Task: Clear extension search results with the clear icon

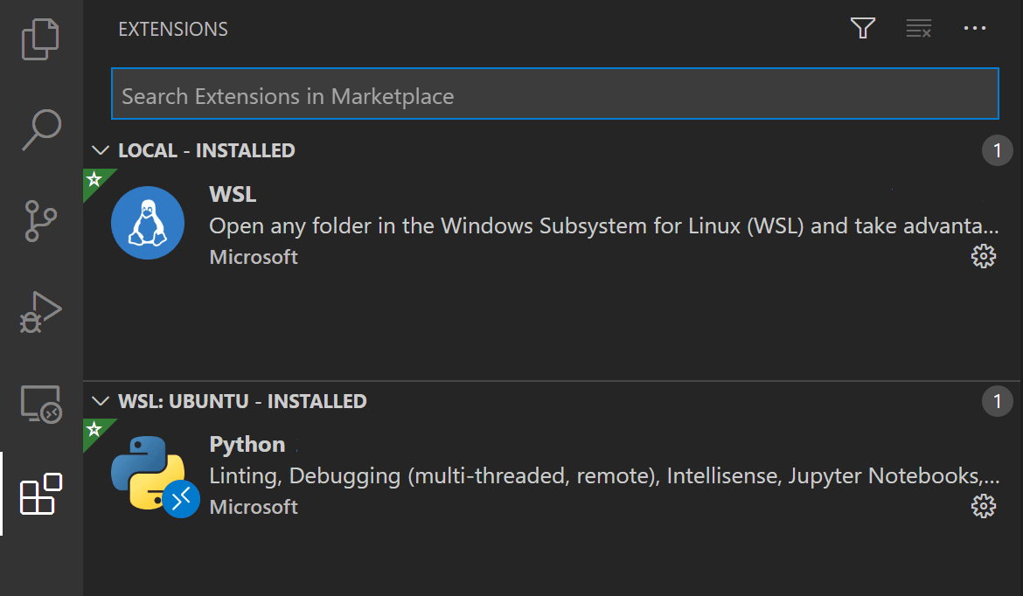Action: click(918, 28)
